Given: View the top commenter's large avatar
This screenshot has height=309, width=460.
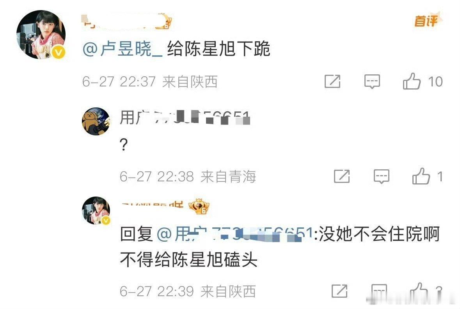Looking at the screenshot, I should tap(41, 35).
